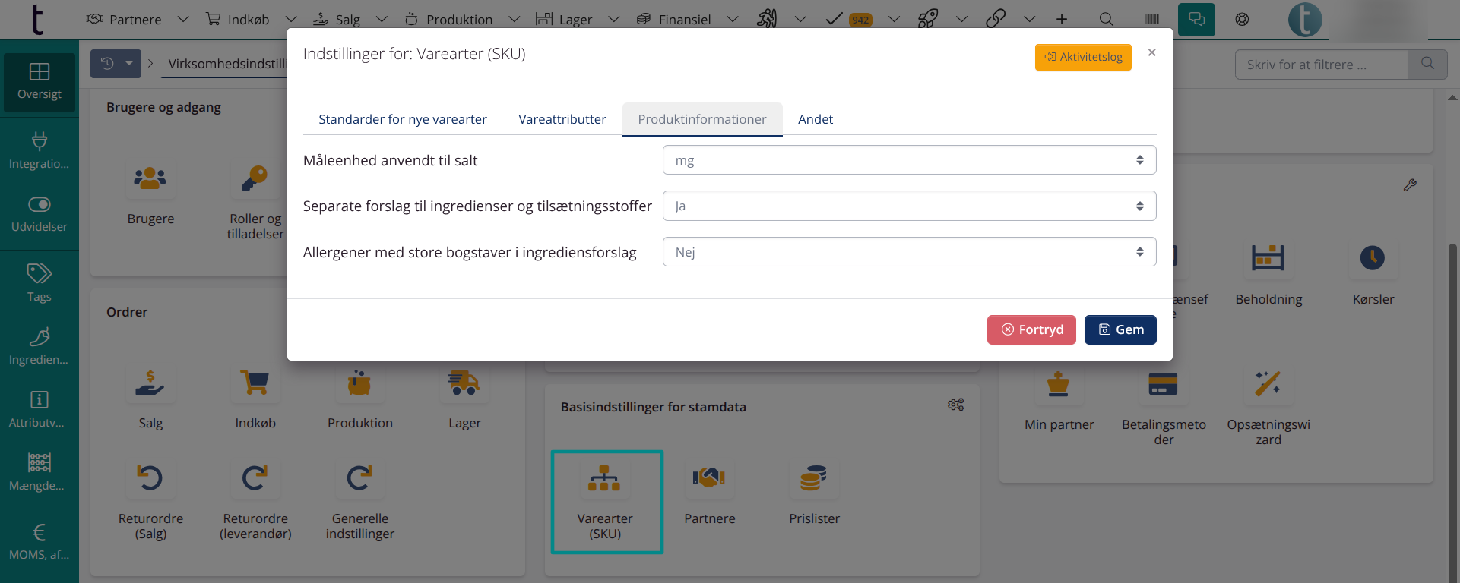Viewport: 1460px width, 583px height.
Task: Click the Opsætningswizard magic wand icon
Action: [x=1268, y=385]
